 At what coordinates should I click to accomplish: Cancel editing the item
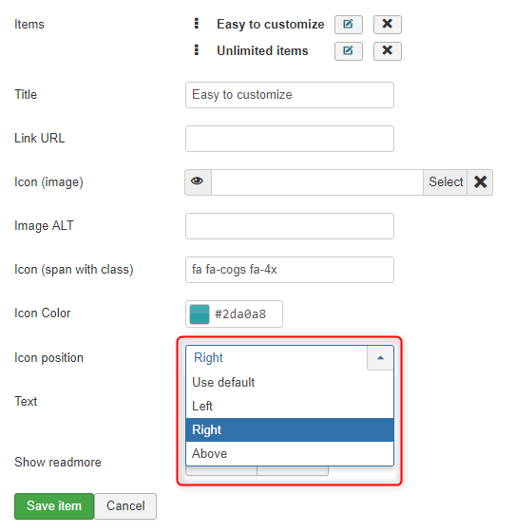[125, 506]
